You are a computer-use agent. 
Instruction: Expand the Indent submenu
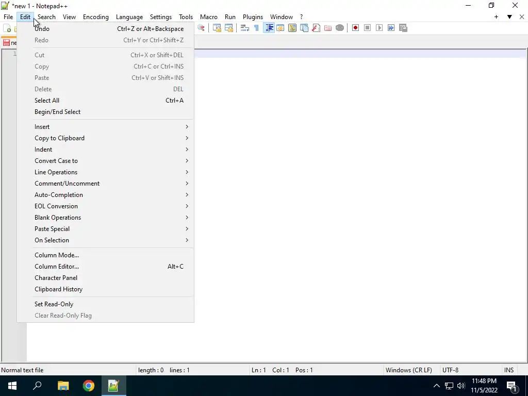coord(105,150)
